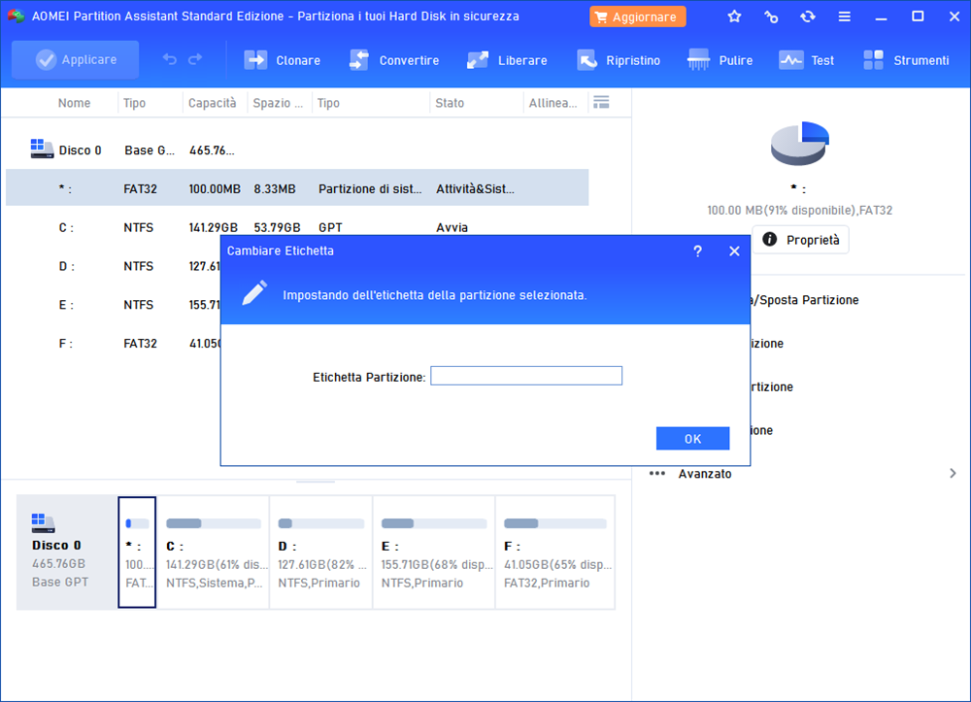Click the /Sposta Partizione option

pos(804,300)
